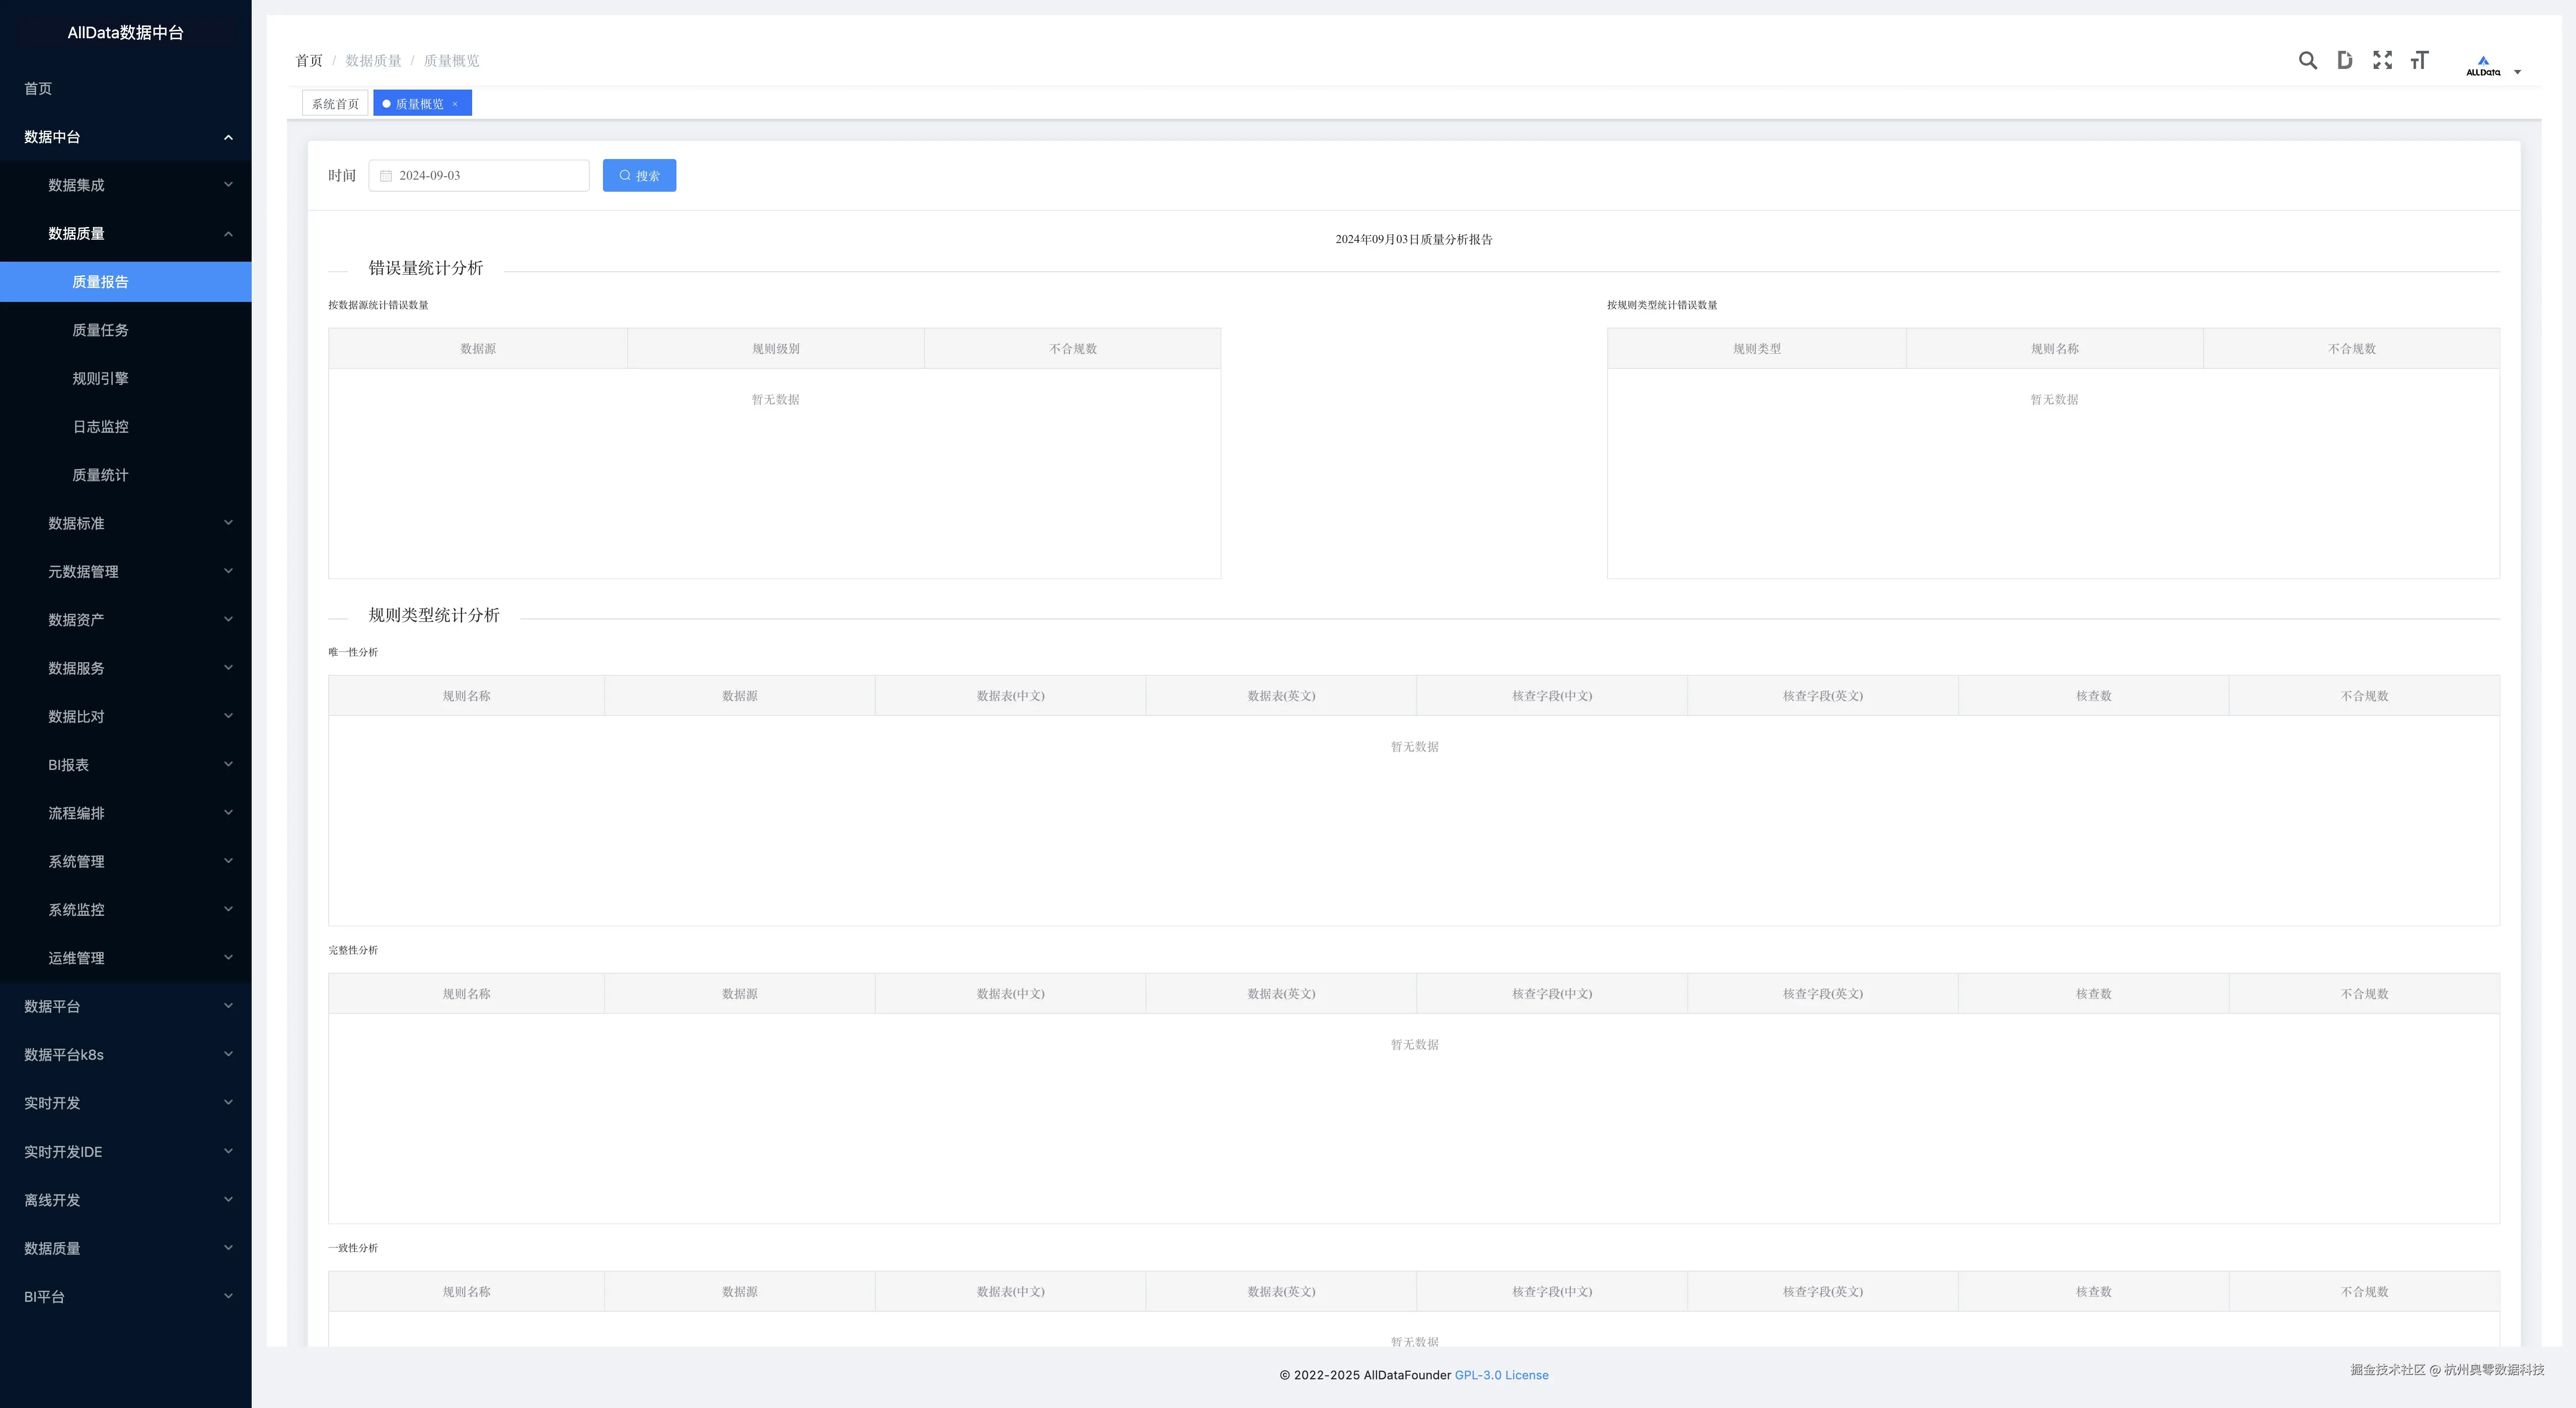
Task: Open 日志监控 in the sidebar
Action: coord(100,427)
